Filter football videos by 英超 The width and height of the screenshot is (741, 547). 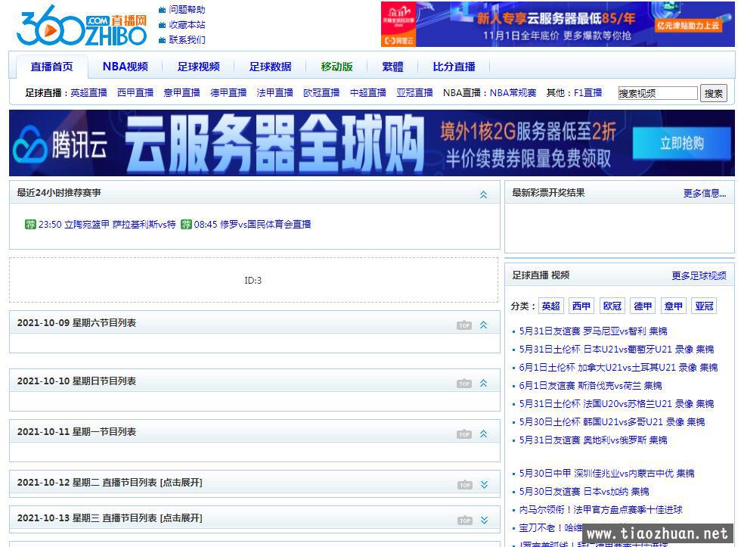551,306
